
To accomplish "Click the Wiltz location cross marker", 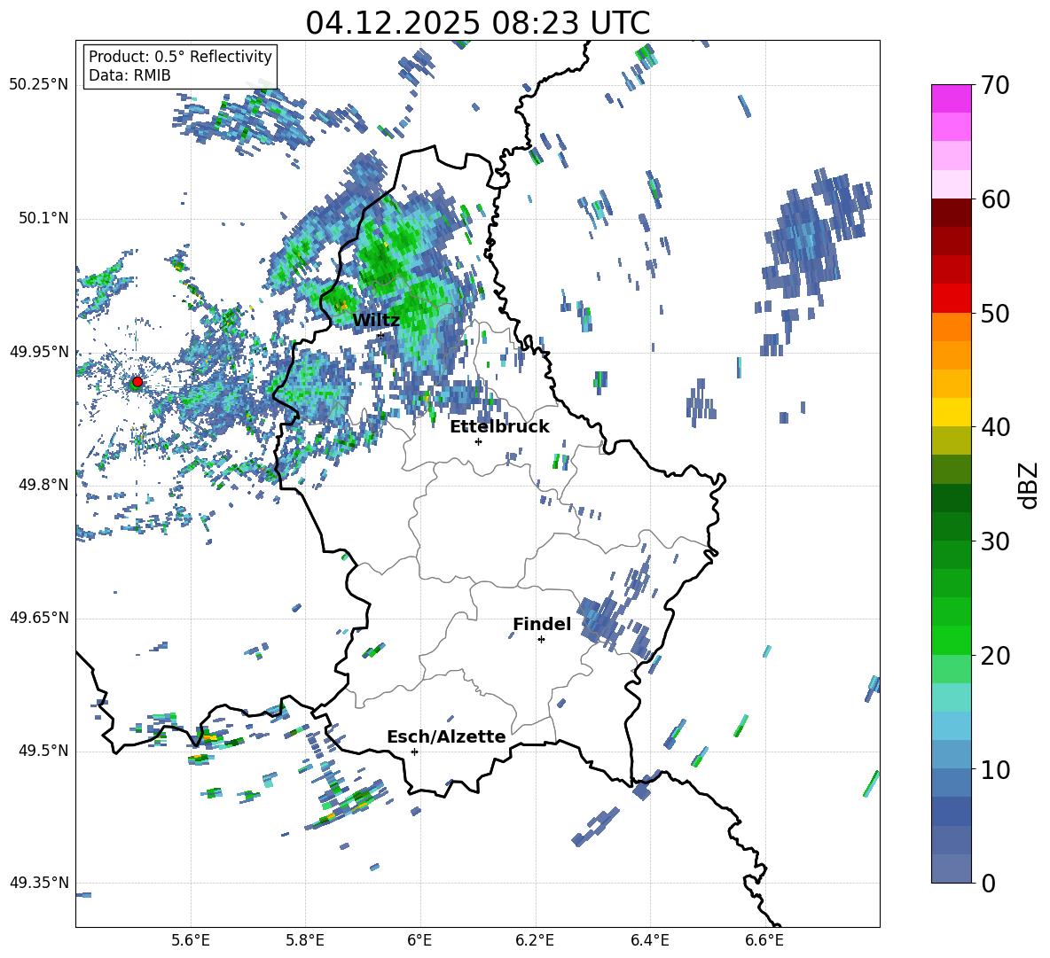I will [x=380, y=335].
